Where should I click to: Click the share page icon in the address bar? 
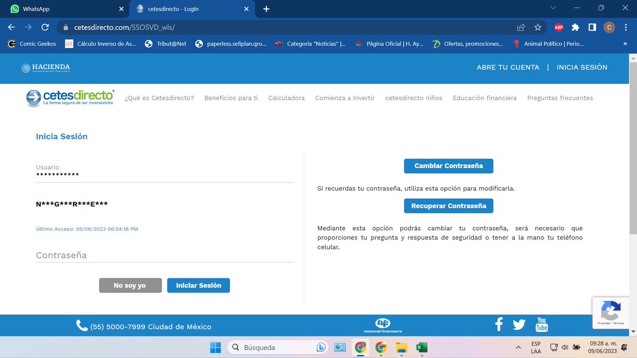click(521, 27)
